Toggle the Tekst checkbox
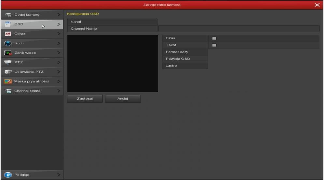The image size is (324, 180). coord(214,45)
